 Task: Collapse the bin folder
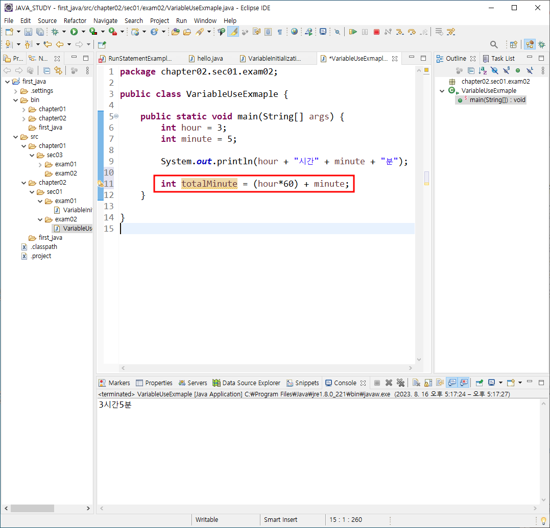coord(15,100)
